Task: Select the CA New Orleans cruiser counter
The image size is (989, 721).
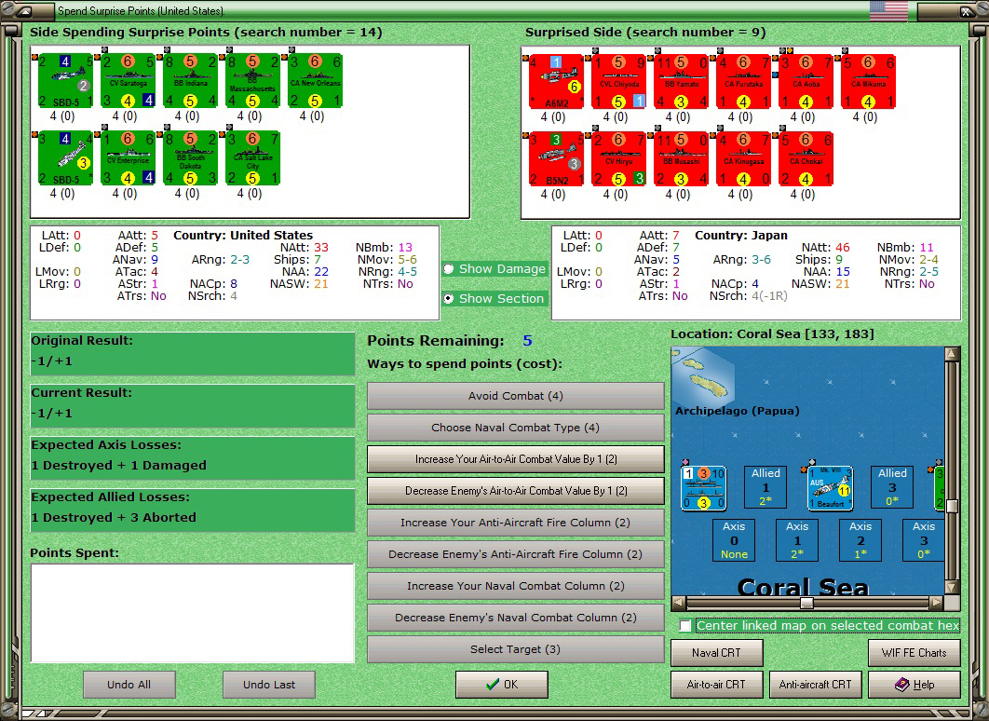Action: [316, 81]
